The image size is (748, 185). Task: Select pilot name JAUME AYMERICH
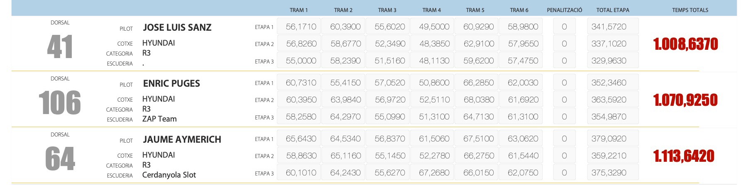pyautogui.click(x=182, y=140)
